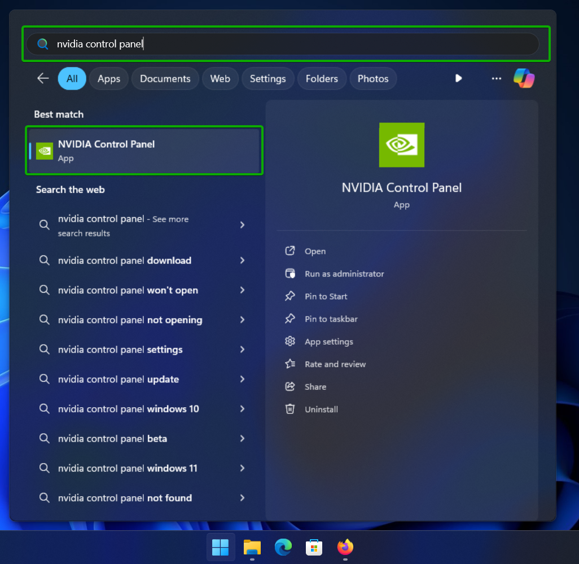Open Firefox from the taskbar
The width and height of the screenshot is (579, 564).
pos(345,547)
